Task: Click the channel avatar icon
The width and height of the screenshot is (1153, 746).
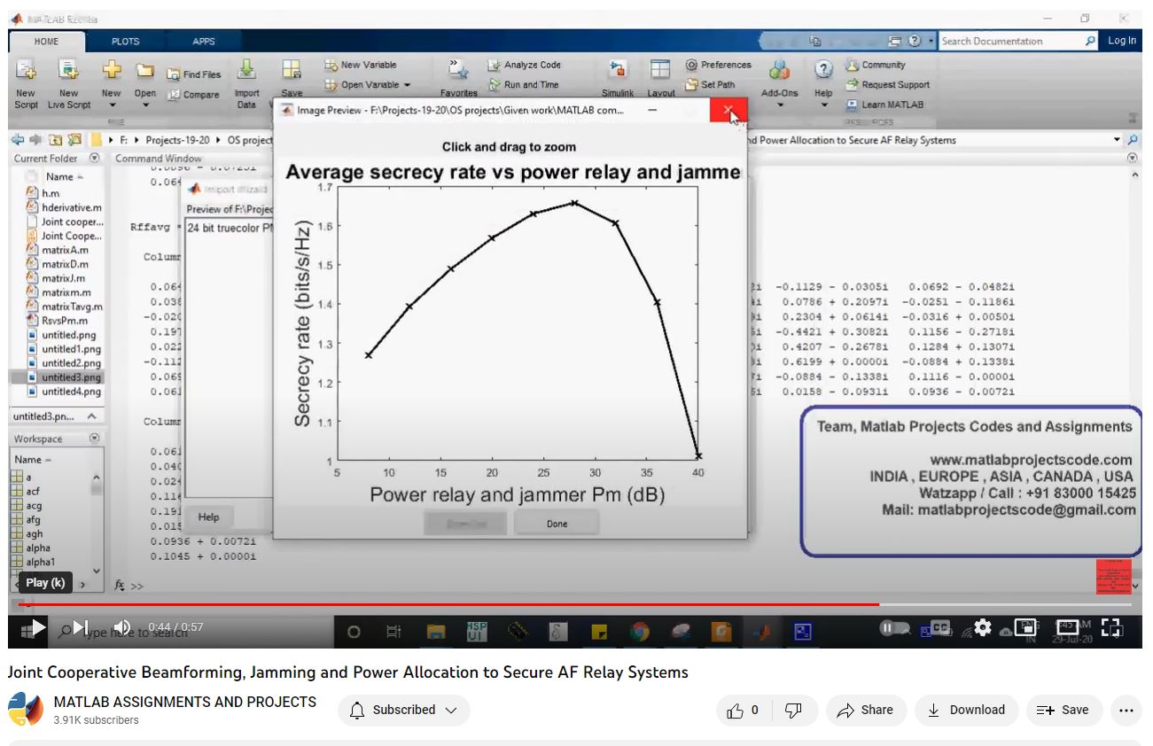Action: 25,710
